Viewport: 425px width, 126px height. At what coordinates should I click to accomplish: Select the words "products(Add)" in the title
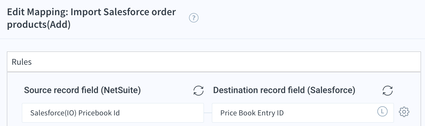39,25
